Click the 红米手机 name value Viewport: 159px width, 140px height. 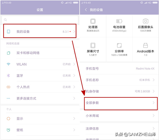point(145,80)
